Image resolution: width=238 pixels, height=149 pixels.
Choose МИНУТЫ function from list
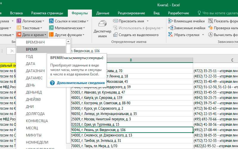click(x=41, y=135)
